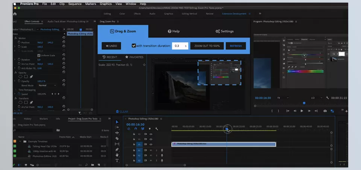This screenshot has width=361, height=170.
Task: Open timeline display settings wrench
Action: (x=156, y=129)
